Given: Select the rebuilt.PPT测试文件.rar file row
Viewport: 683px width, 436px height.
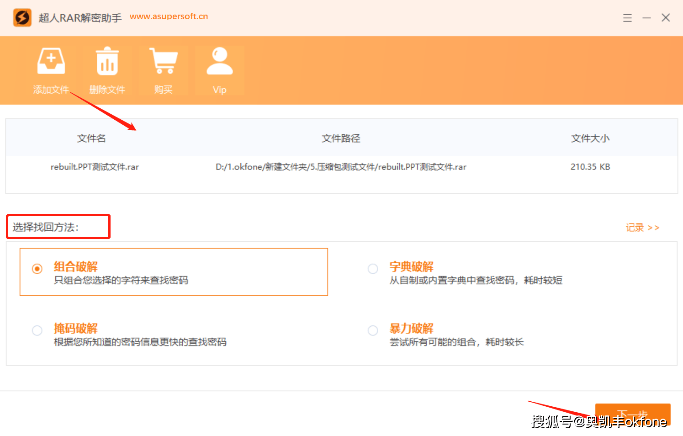Looking at the screenshot, I should 95,167.
